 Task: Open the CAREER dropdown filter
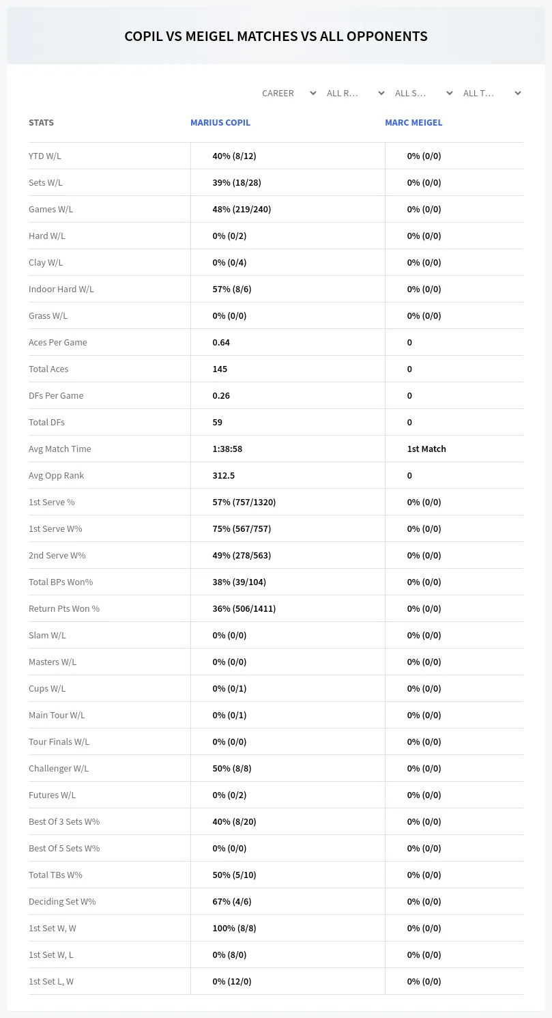289,93
